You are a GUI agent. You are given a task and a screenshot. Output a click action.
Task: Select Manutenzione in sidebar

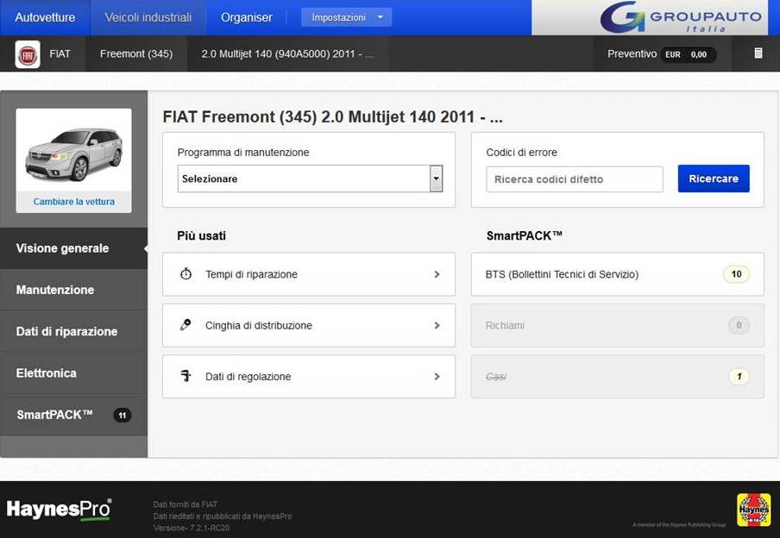point(73,290)
